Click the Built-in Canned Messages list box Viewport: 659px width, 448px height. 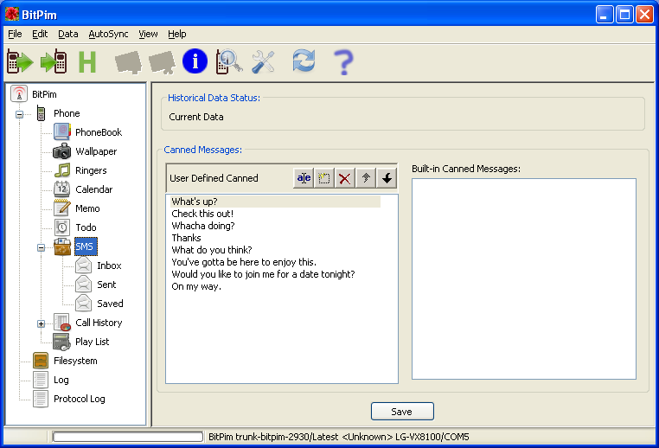524,279
